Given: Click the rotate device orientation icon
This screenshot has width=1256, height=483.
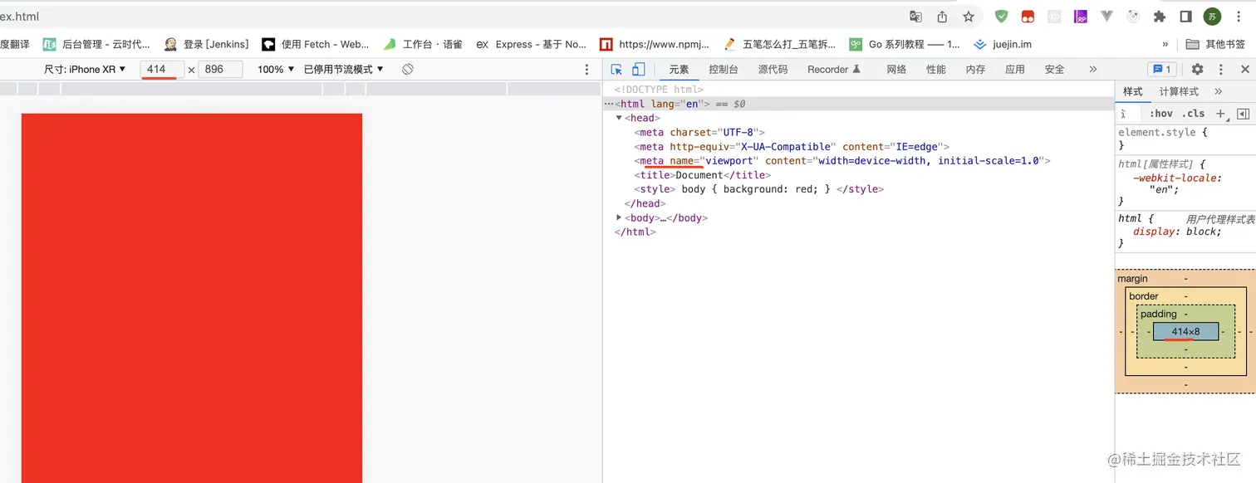Looking at the screenshot, I should (408, 70).
